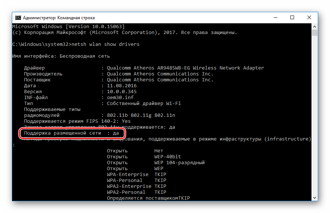
Task: Click the WEP-40bit entry
Action: pos(167,157)
